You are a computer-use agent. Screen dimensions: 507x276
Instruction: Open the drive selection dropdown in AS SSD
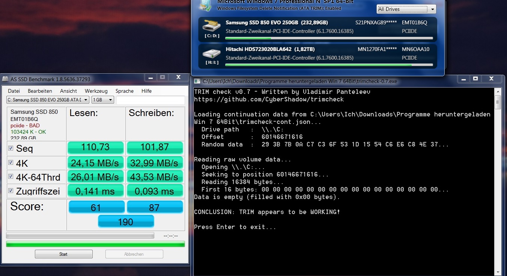48,100
